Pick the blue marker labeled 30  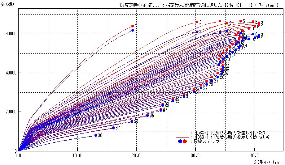[x=194, y=92]
